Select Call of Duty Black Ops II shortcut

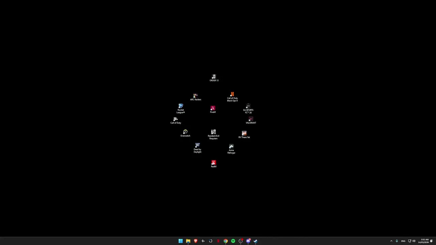(232, 97)
